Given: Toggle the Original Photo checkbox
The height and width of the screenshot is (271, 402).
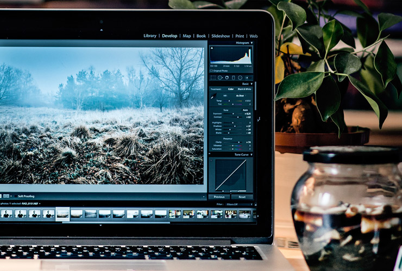Looking at the screenshot, I should tap(211, 70).
